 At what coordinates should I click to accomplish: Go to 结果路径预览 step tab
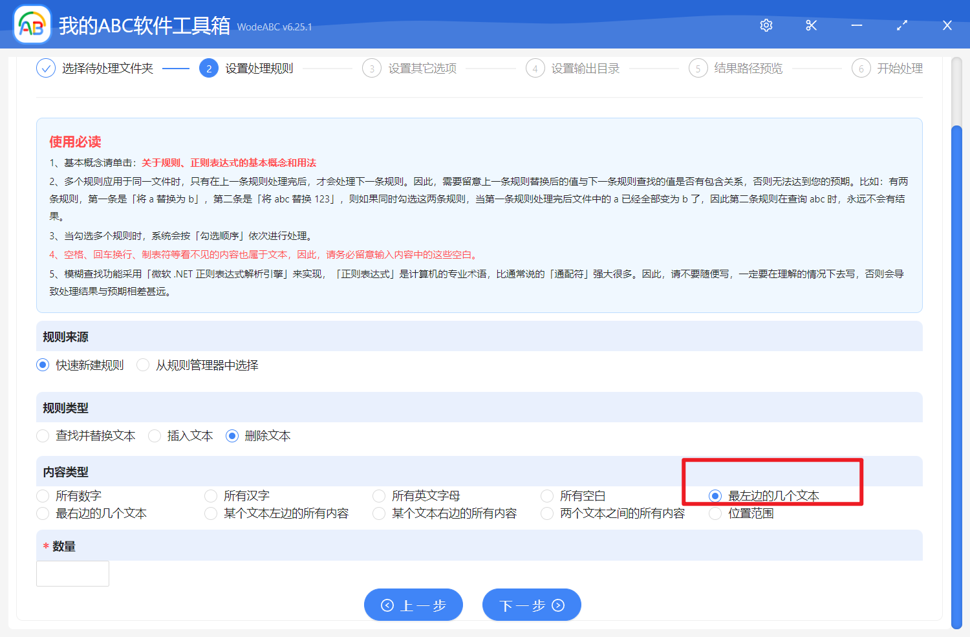748,68
